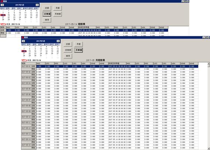Select the 月班报 button in the 月班报表 window
The height and width of the screenshot is (150, 210).
point(79,50)
